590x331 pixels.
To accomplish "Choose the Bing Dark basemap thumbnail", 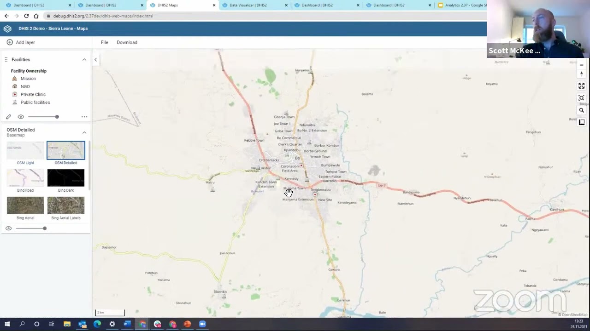I will pos(66,178).
